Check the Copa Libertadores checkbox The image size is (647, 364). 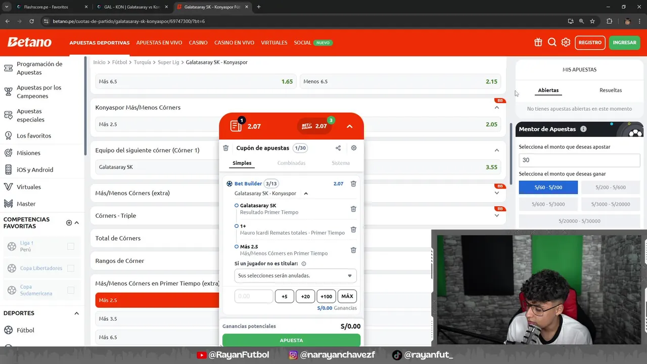(x=71, y=268)
